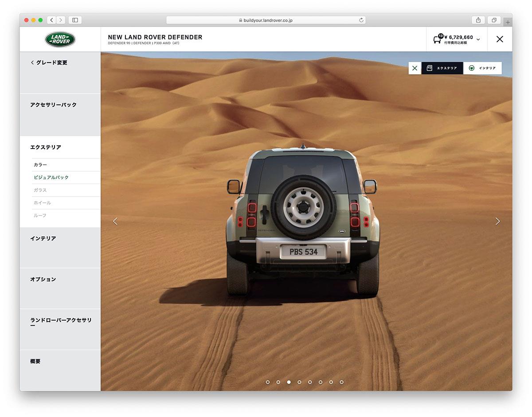Expand the オプション sidebar section

[x=60, y=288]
